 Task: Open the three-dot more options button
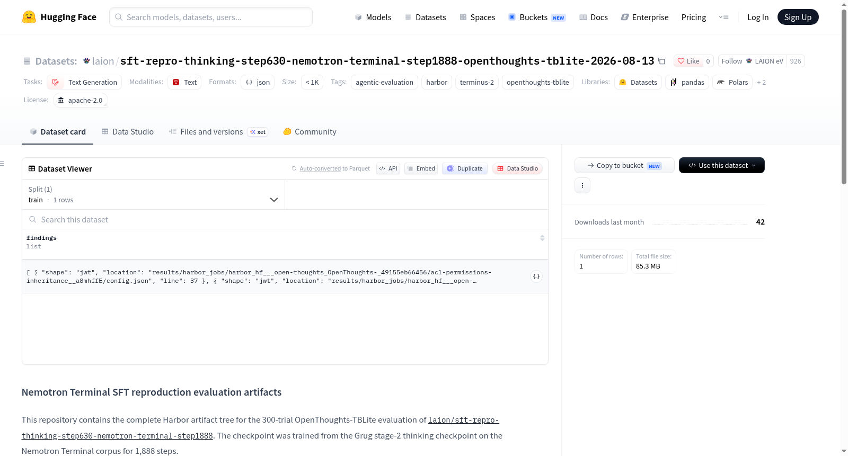582,185
